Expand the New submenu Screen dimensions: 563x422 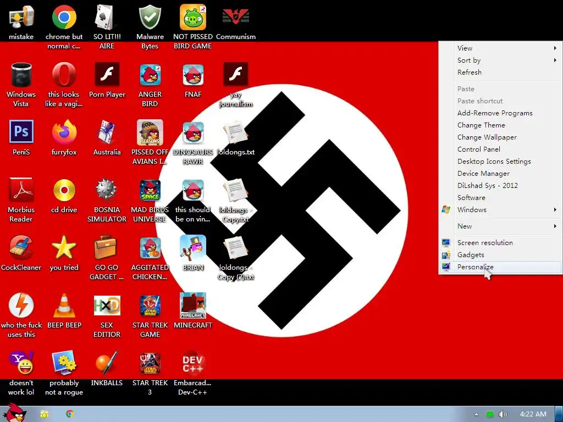(500, 226)
